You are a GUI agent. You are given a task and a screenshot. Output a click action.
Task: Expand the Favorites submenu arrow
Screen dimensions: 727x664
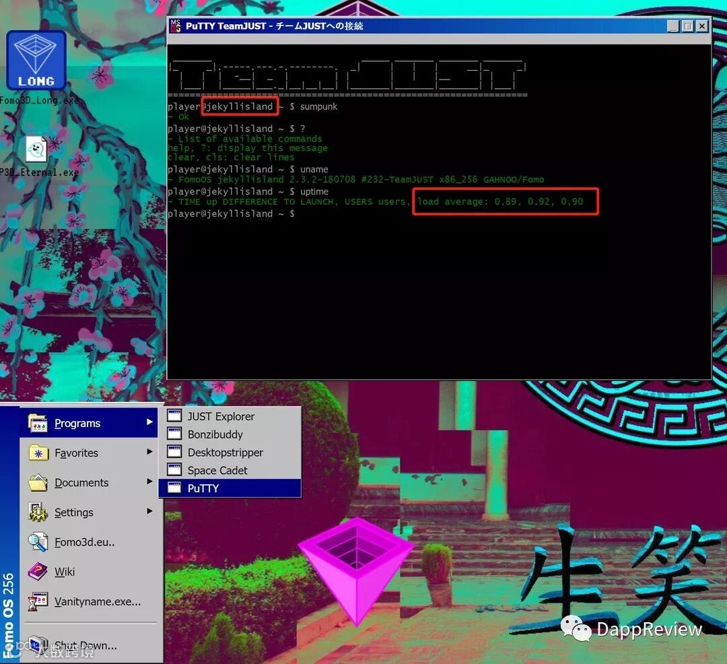[x=149, y=452]
